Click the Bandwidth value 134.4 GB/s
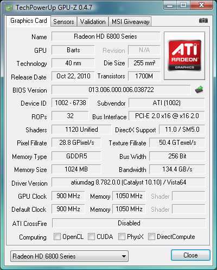The height and width of the screenshot is (270, 217). [177, 169]
